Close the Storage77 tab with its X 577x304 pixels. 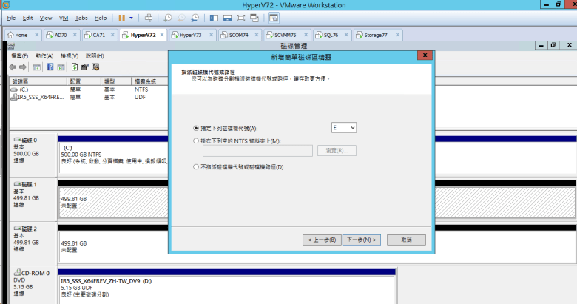point(392,35)
